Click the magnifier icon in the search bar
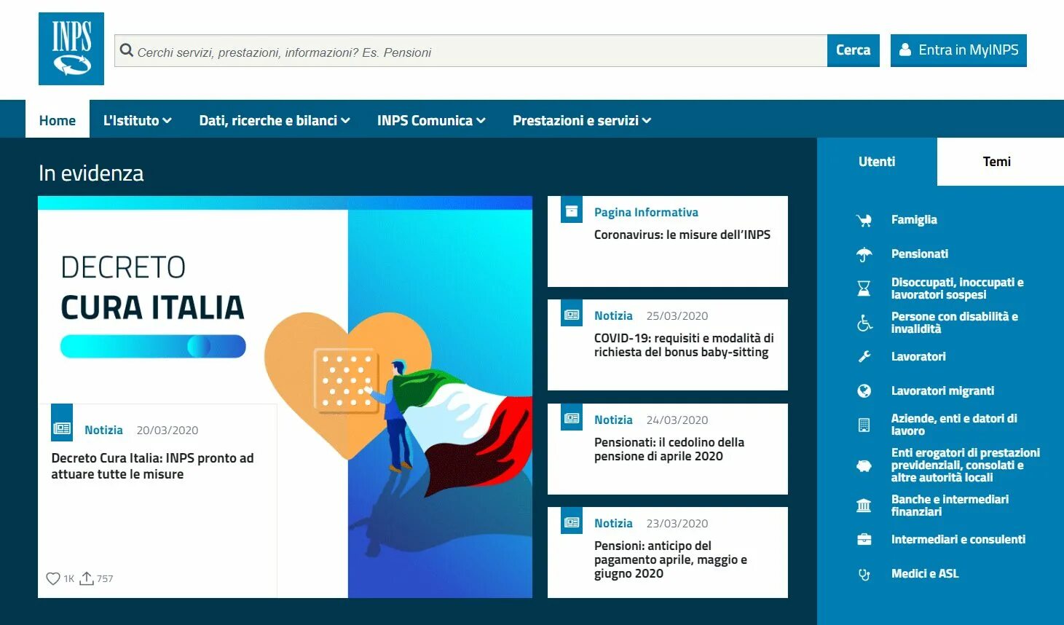 (127, 51)
